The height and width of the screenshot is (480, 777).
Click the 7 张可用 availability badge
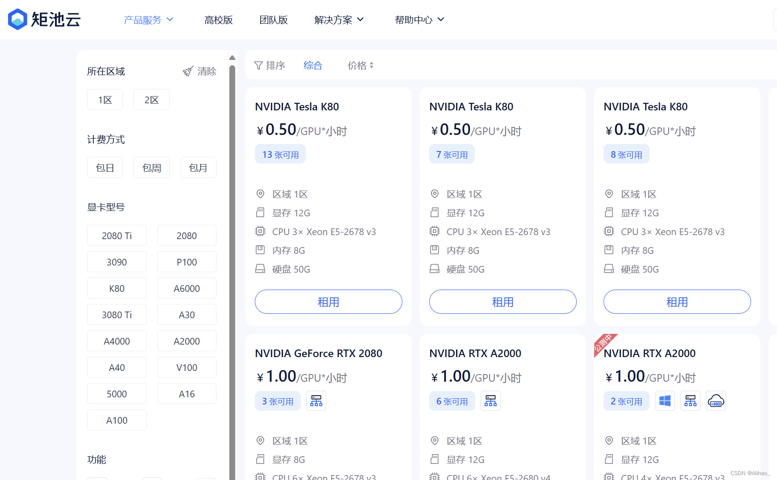(452, 154)
